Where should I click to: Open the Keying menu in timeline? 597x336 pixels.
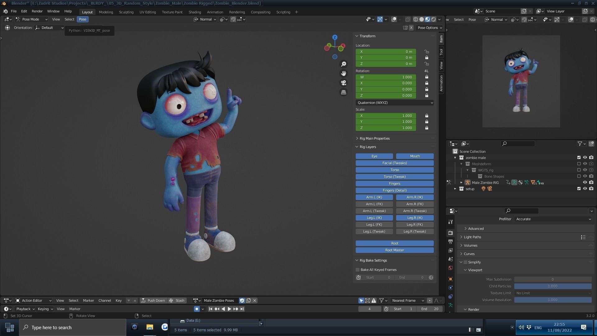click(45, 309)
